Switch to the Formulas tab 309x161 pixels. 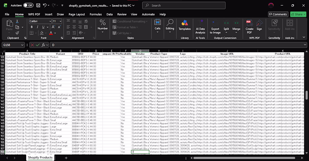coord(96,14)
